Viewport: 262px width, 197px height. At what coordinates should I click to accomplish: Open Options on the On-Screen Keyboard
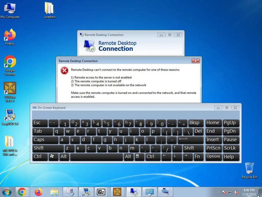point(214,157)
